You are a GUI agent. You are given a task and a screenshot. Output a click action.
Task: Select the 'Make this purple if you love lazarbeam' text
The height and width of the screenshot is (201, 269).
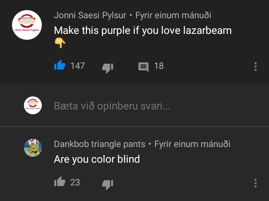143,31
